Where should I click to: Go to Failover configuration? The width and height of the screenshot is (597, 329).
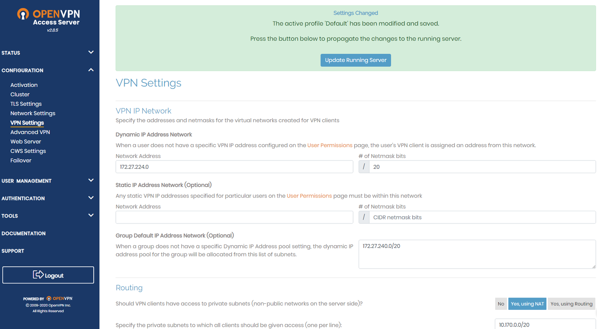coord(21,160)
